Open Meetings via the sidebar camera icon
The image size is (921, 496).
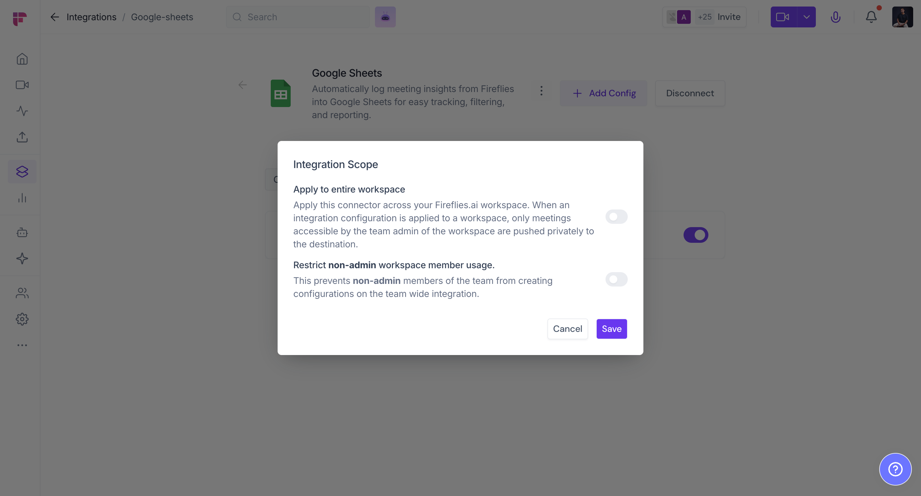point(22,85)
